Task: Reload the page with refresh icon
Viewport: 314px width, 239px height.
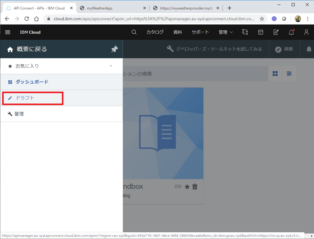Action: tap(27, 19)
